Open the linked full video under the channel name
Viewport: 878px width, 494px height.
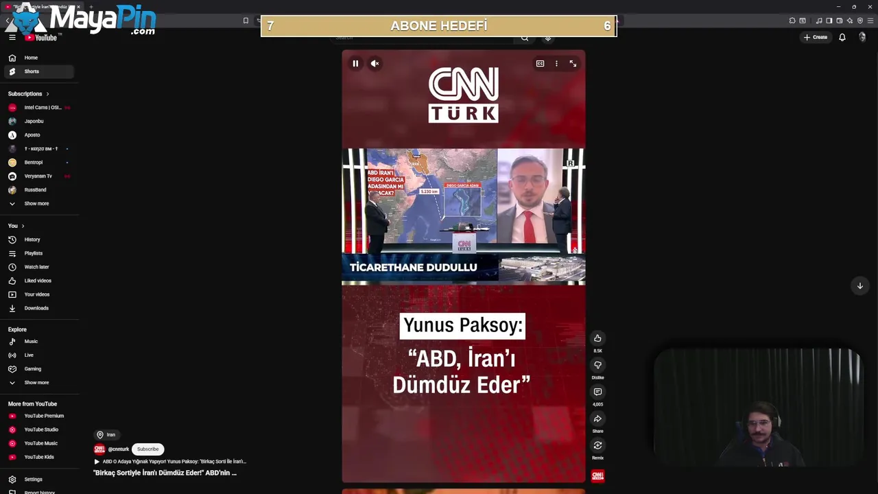(x=170, y=461)
